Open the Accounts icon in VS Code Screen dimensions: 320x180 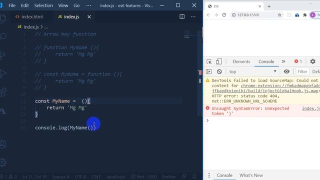click(x=3, y=144)
